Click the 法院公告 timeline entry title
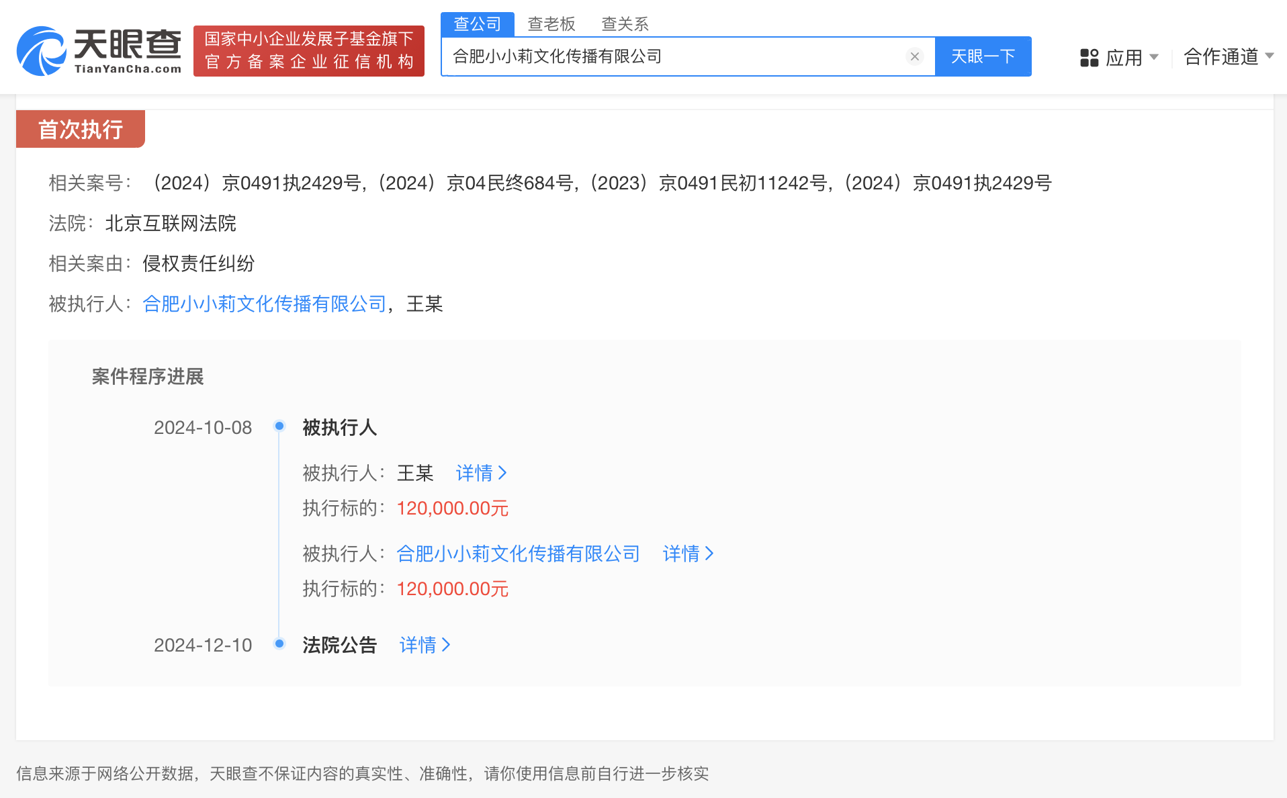 click(x=340, y=646)
